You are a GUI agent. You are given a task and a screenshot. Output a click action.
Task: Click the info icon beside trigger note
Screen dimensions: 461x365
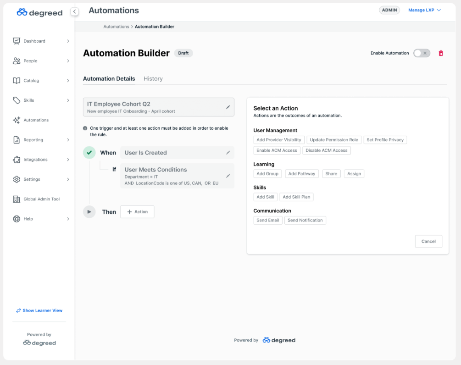tap(85, 128)
